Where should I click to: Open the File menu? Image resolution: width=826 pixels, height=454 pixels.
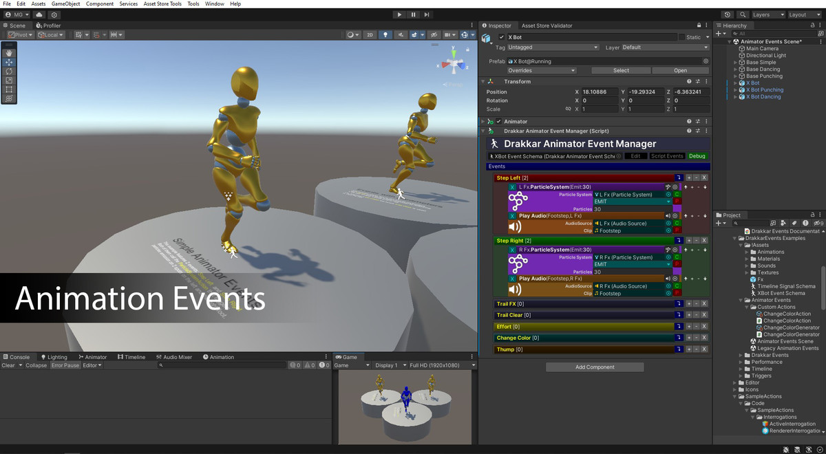click(x=7, y=4)
